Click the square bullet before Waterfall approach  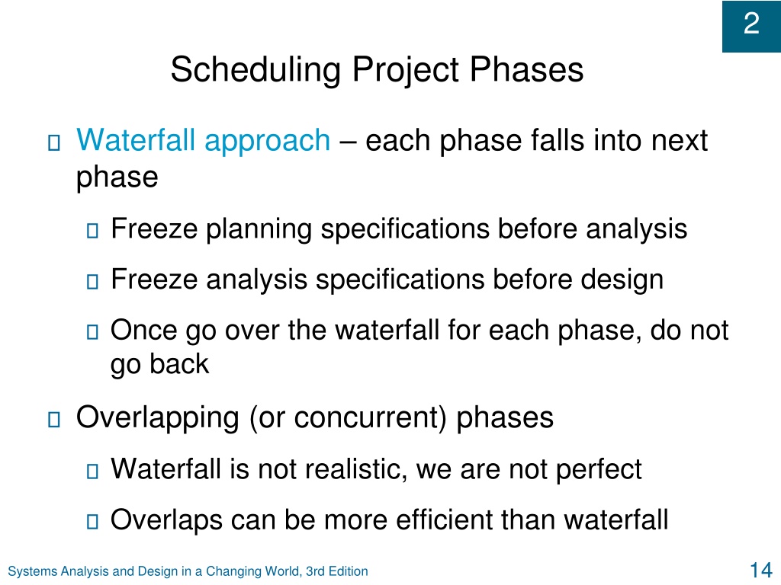[x=54, y=142]
